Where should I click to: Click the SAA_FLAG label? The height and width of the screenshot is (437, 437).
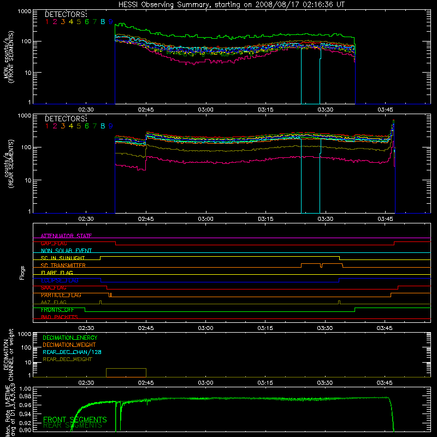coord(54,288)
